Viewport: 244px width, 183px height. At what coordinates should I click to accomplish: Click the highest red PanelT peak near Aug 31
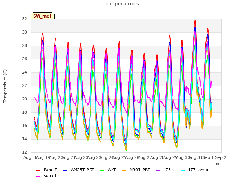195,21
